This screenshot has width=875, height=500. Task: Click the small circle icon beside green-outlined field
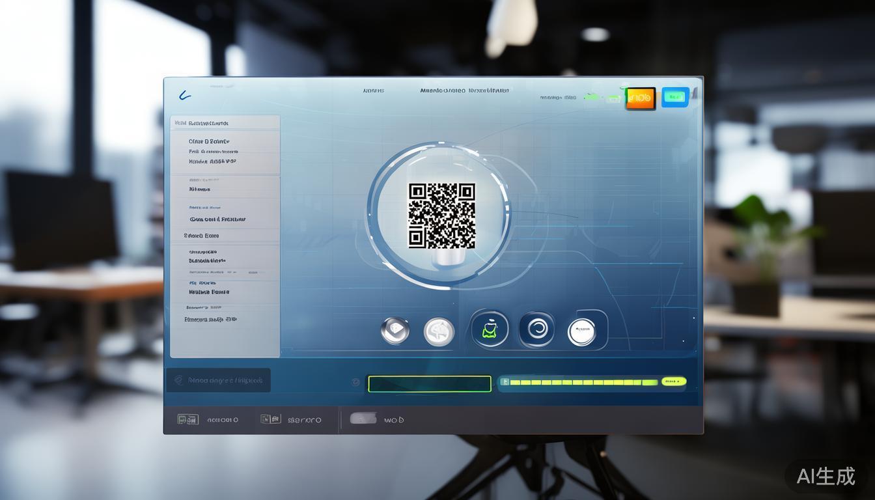pos(355,382)
